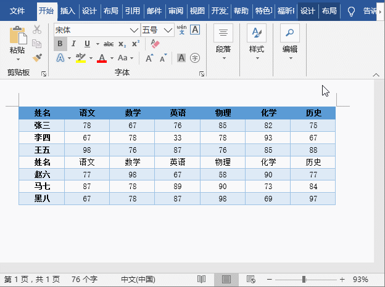Click the red font color swatch

[102, 58]
